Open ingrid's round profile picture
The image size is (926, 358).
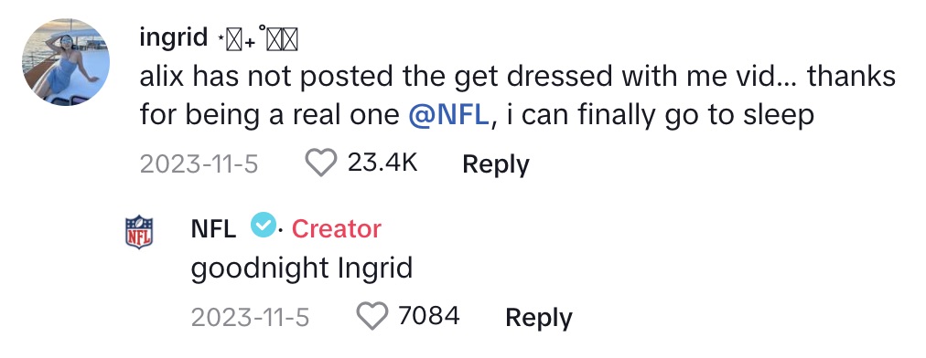pyautogui.click(x=66, y=62)
